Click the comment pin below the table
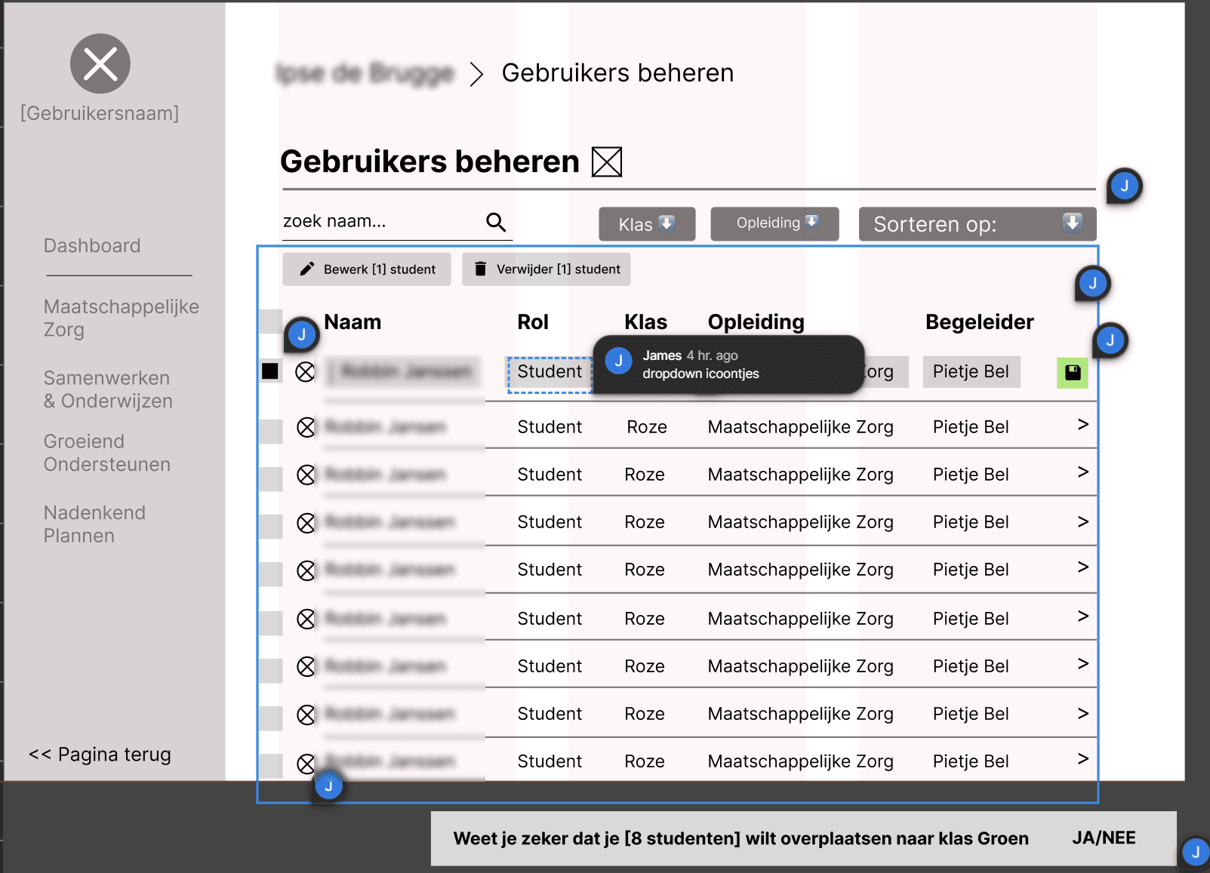This screenshot has height=873, width=1210. pos(328,785)
